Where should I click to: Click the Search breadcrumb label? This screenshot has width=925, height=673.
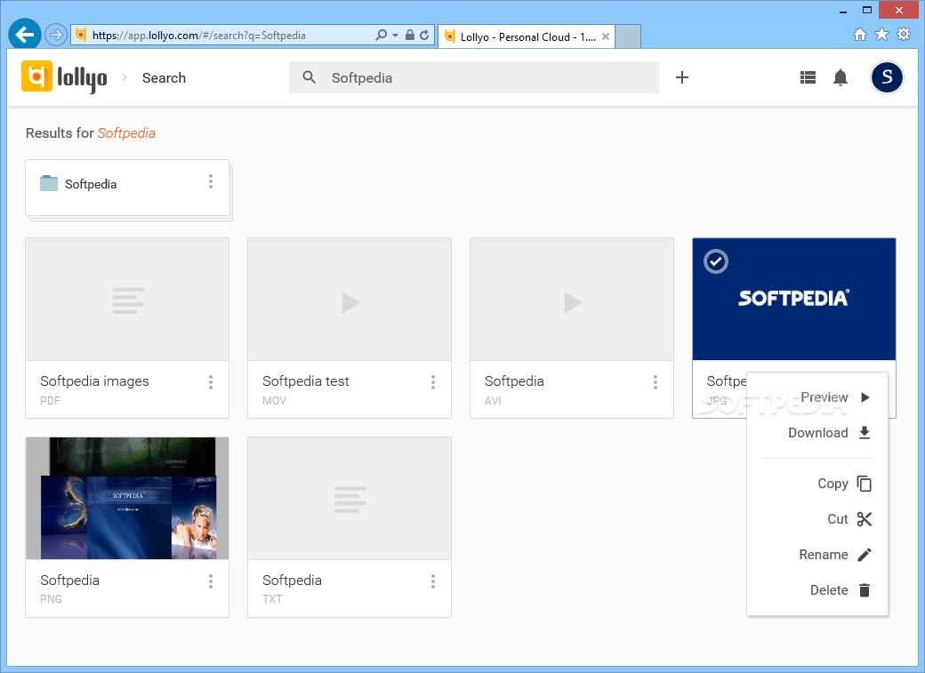click(164, 78)
